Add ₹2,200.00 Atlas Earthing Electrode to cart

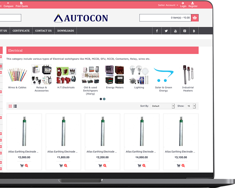pos(100,166)
